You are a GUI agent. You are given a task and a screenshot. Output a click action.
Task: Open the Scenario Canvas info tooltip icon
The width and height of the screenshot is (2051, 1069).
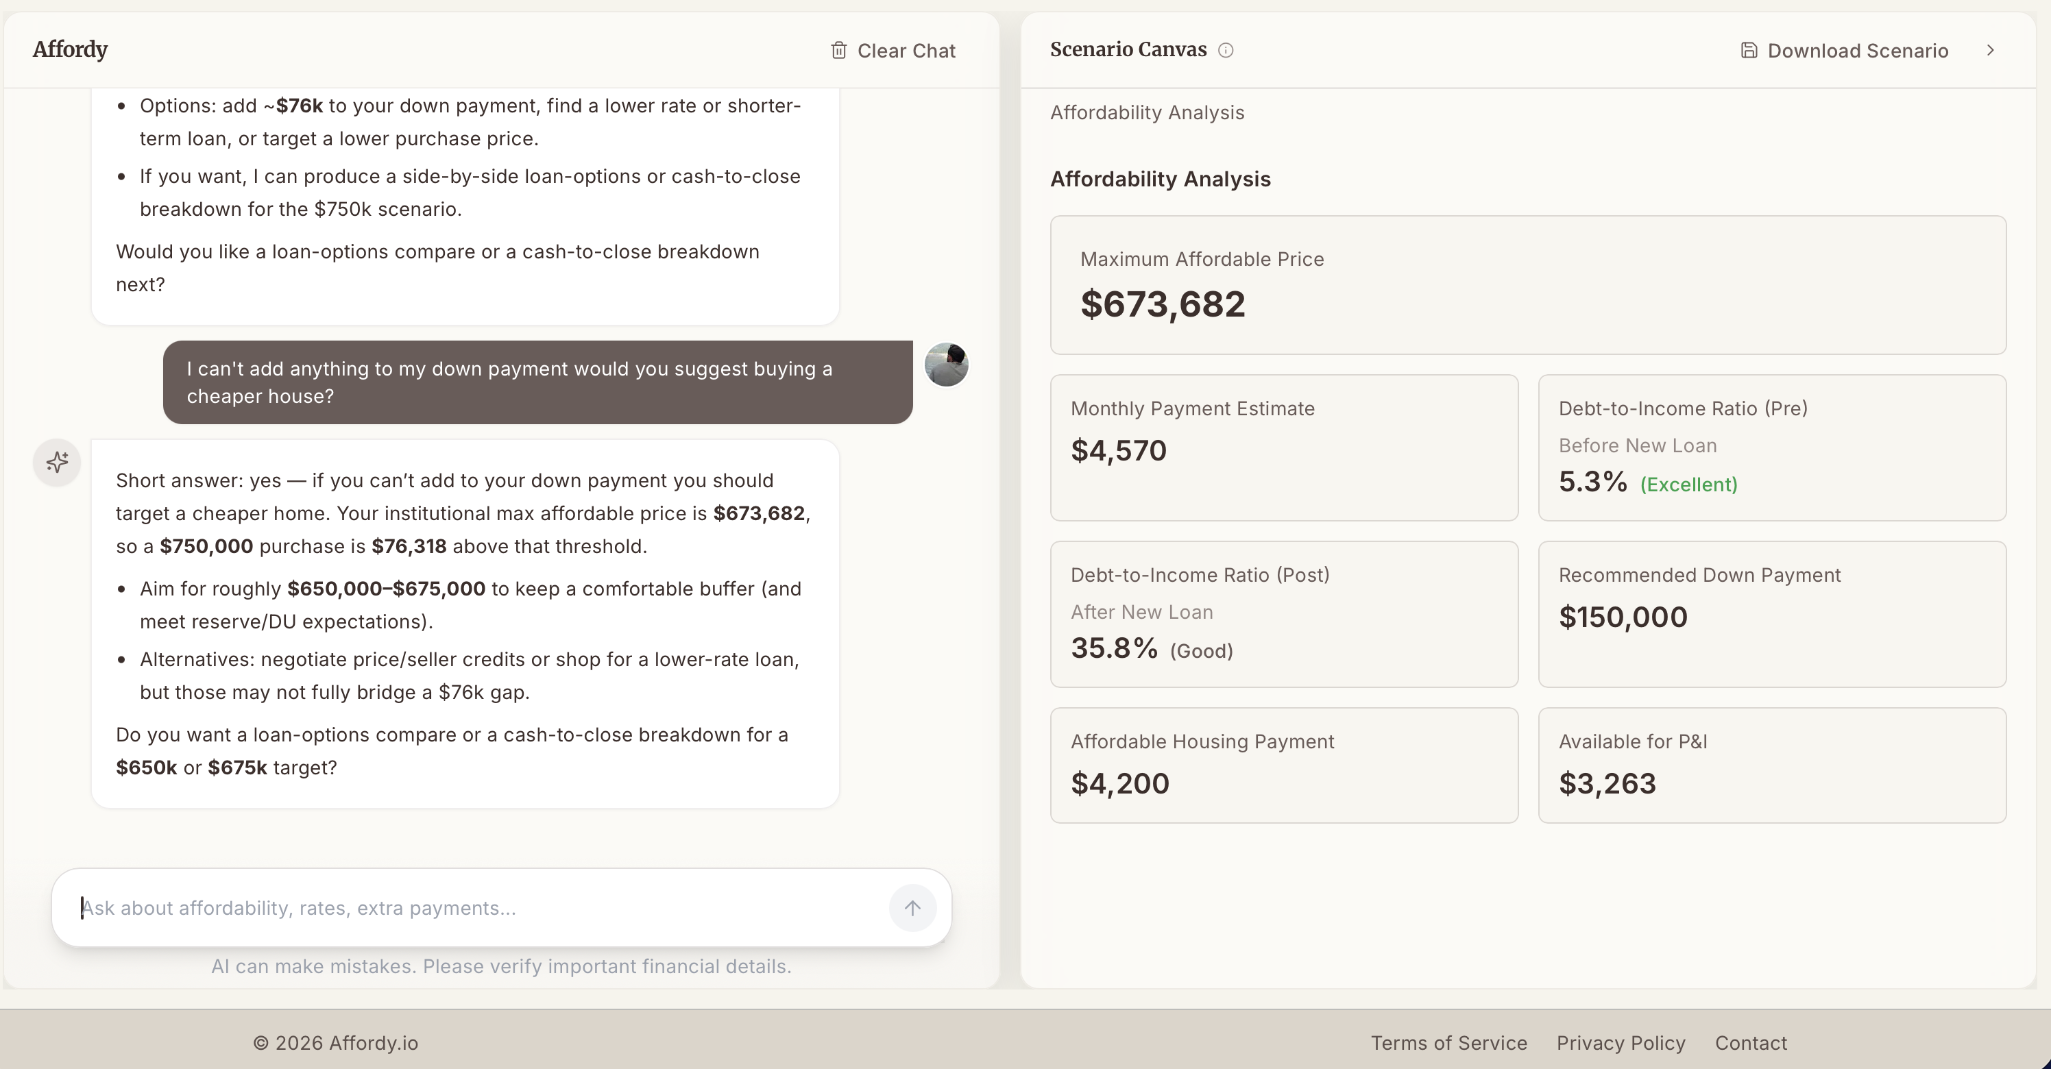coord(1226,49)
